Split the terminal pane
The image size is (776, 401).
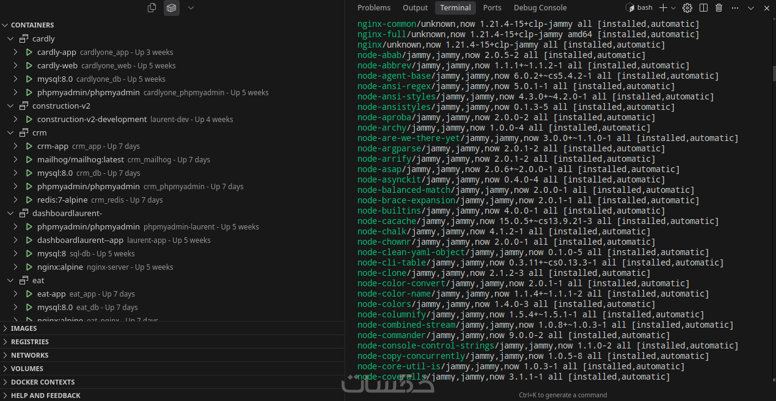click(x=703, y=8)
